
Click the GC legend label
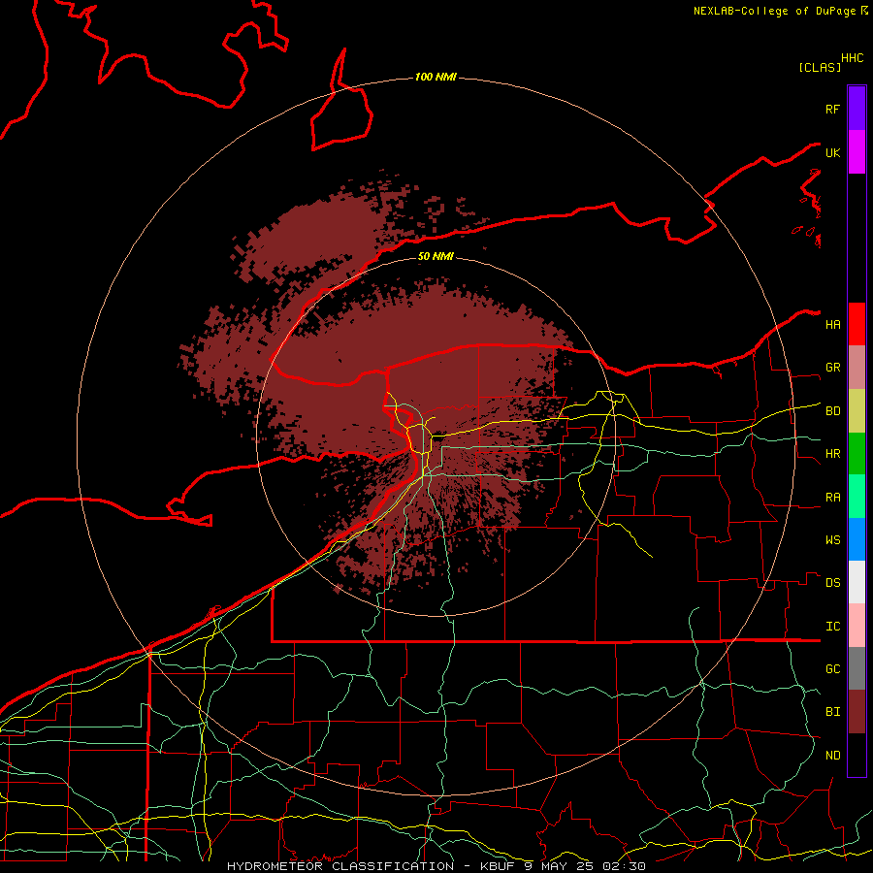point(832,669)
